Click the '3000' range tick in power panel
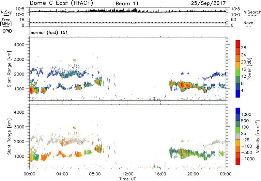Image resolution: width=261 pixels, height=181 pixels. click(x=19, y=59)
